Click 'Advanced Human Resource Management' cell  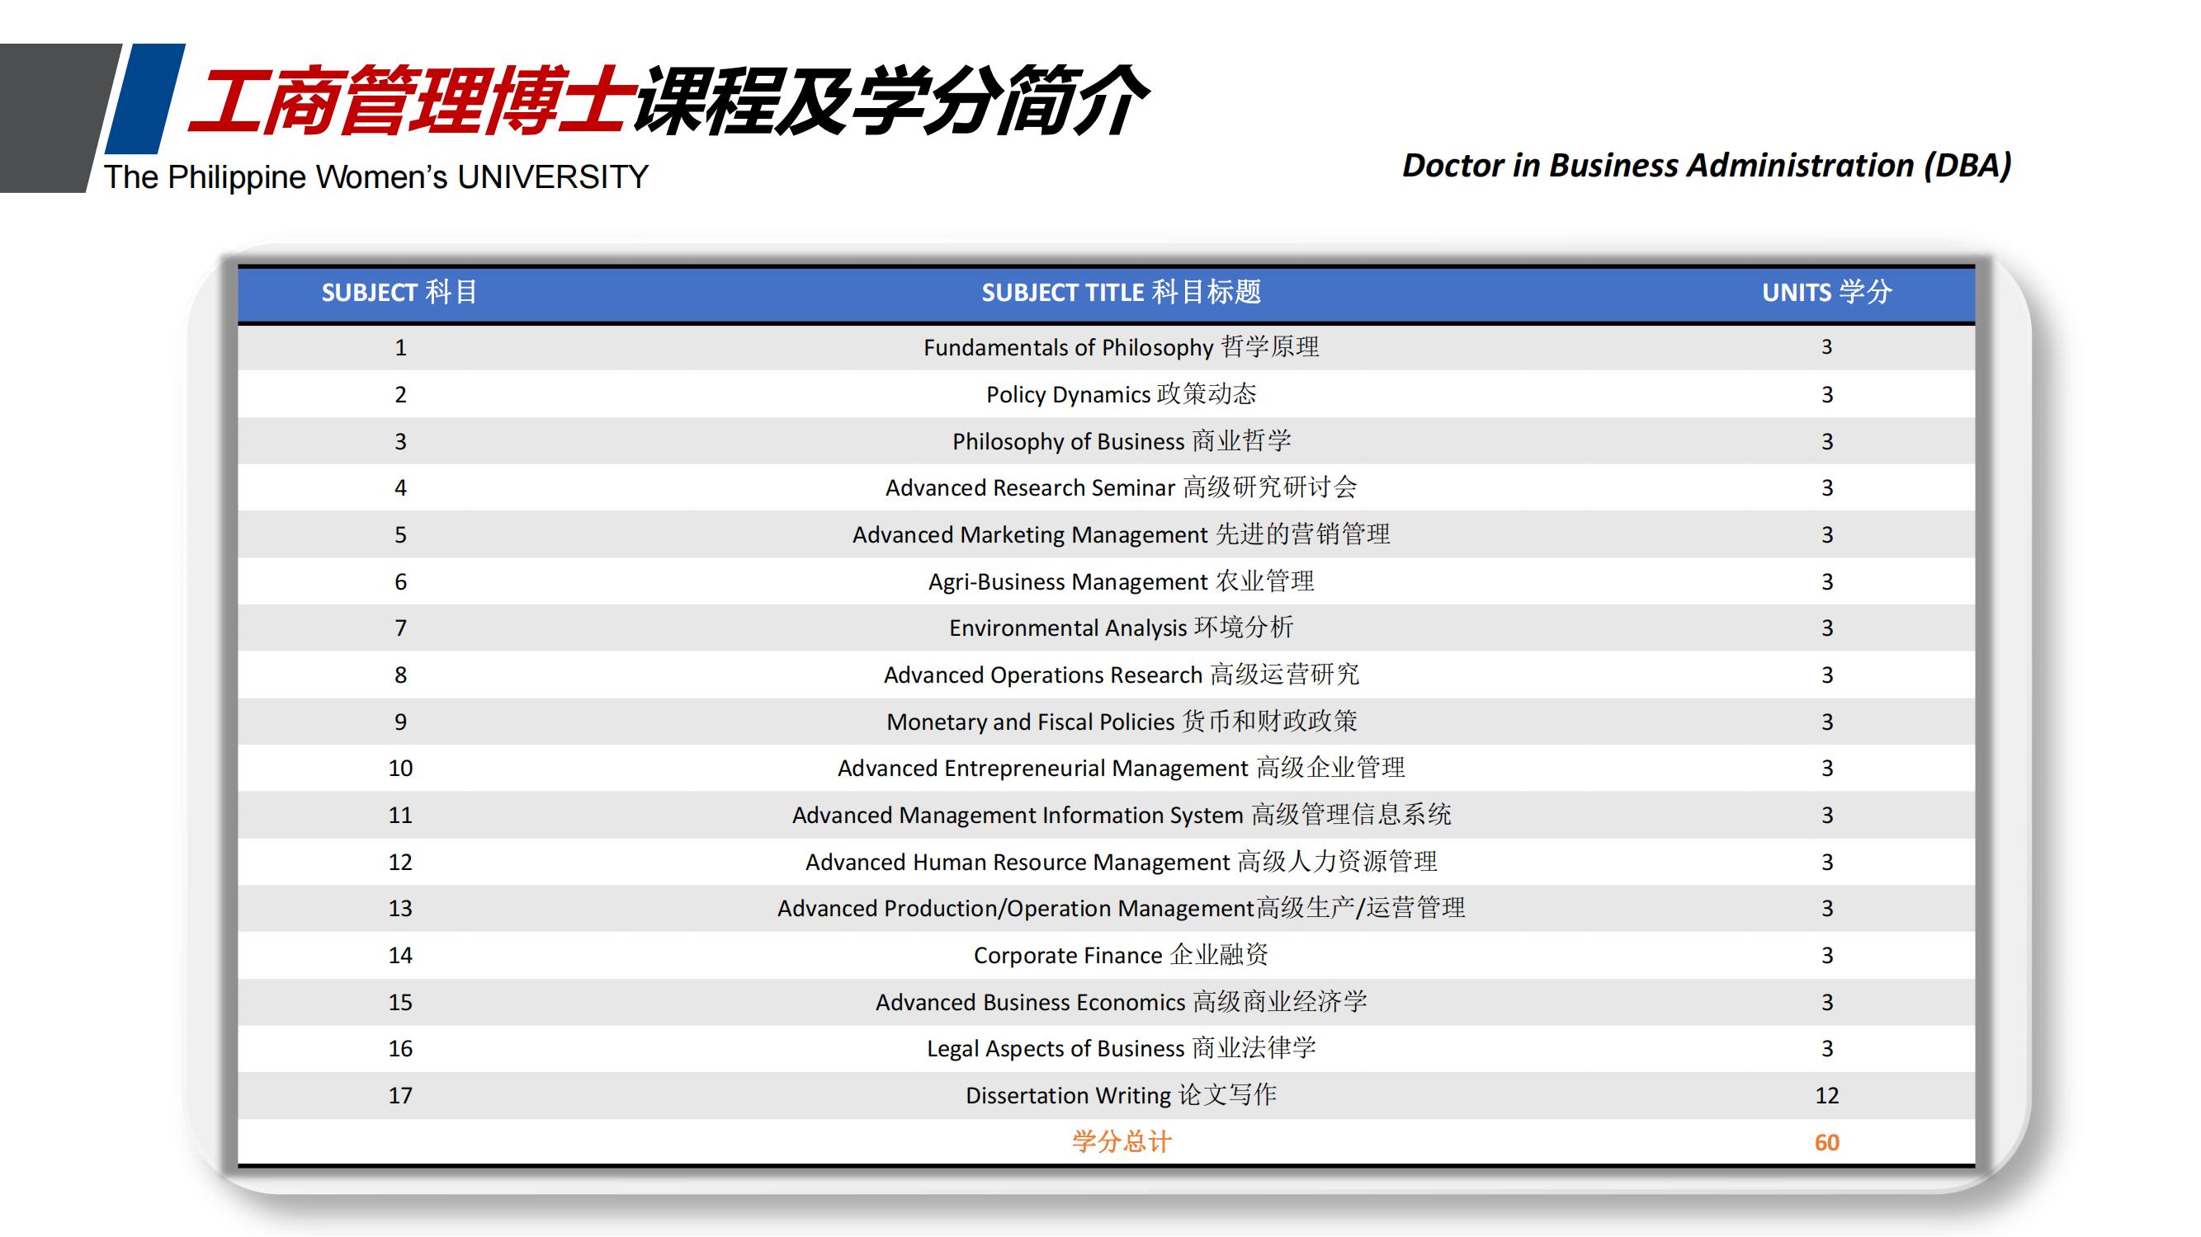pos(1121,862)
